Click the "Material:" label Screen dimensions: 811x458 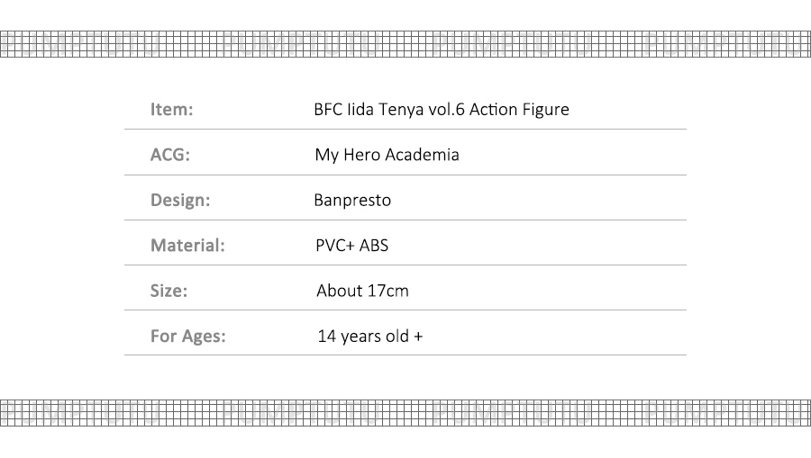tap(187, 245)
